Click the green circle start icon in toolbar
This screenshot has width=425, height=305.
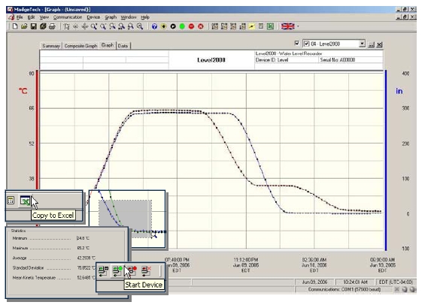pyautogui.click(x=182, y=26)
